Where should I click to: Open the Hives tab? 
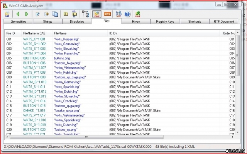tap(136, 22)
